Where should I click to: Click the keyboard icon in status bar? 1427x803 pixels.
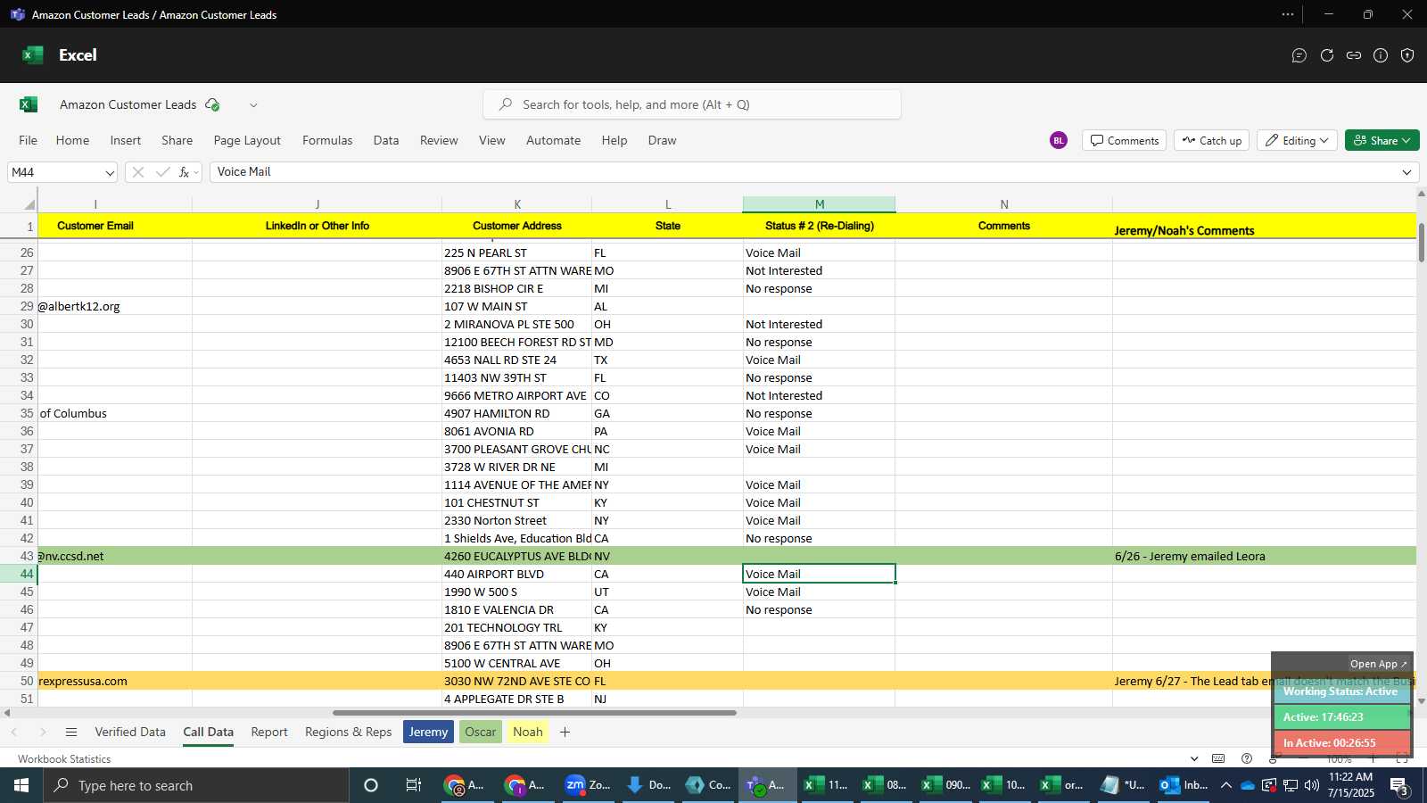pyautogui.click(x=1218, y=759)
